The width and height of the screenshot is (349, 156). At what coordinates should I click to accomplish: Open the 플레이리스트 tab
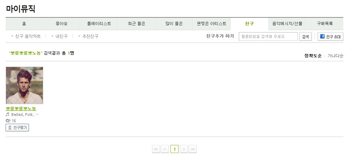click(x=99, y=23)
